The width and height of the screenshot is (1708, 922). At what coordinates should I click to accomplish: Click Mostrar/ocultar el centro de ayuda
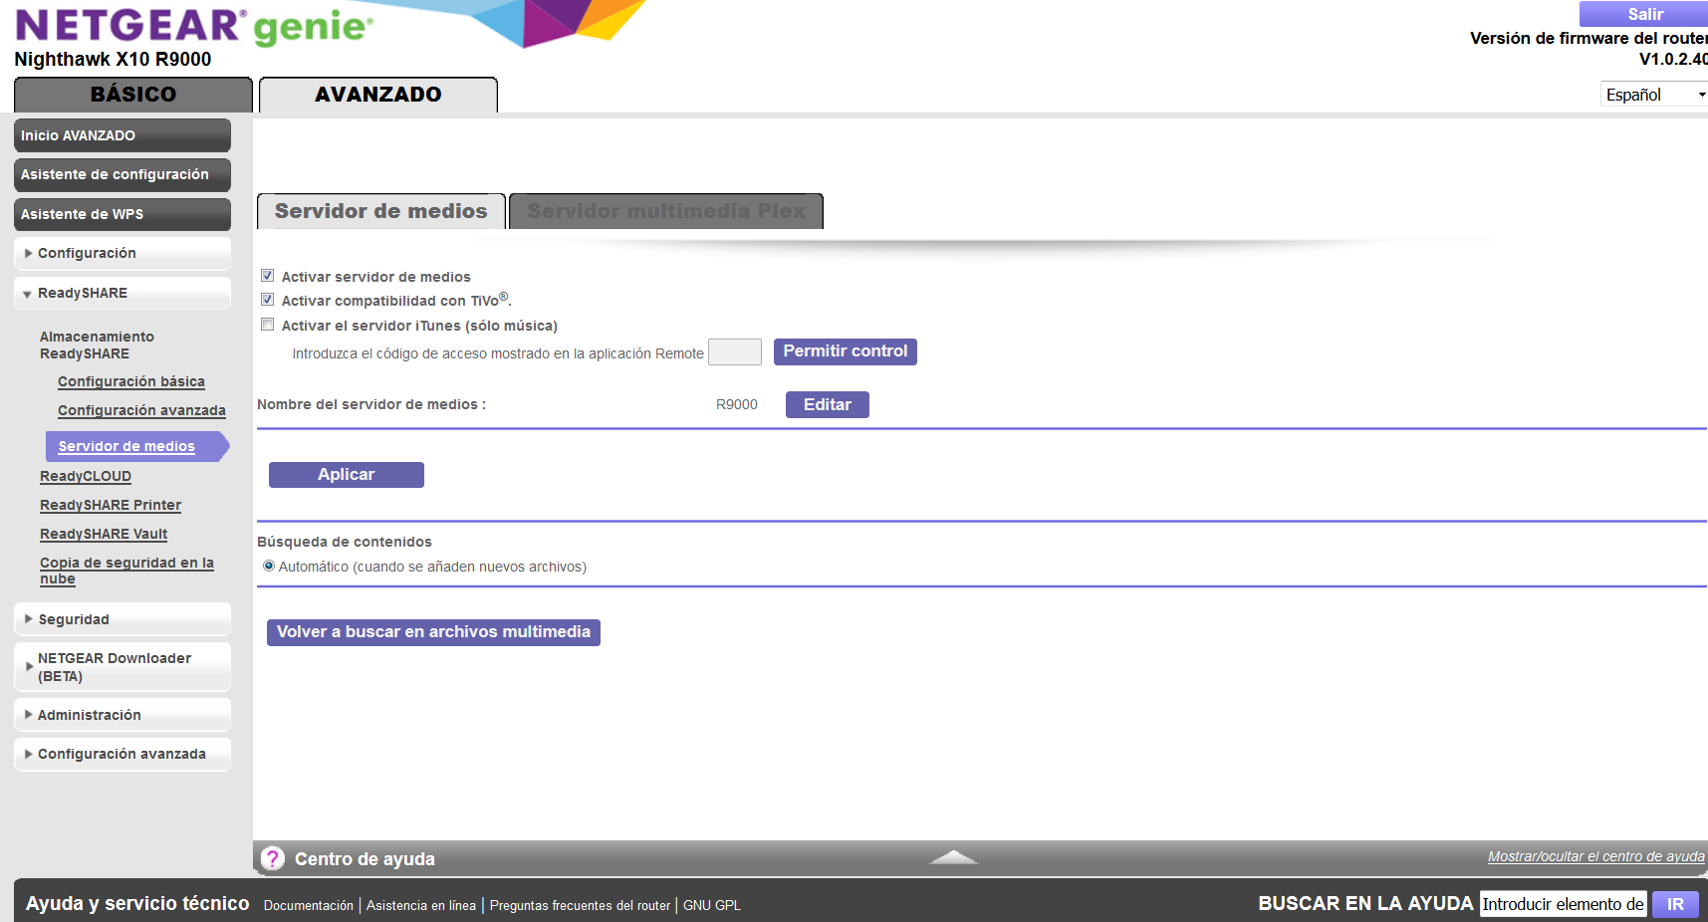point(1596,856)
